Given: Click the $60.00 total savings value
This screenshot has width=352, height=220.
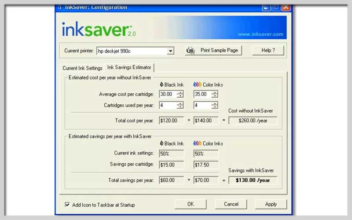Looking at the screenshot, I should (x=171, y=180).
